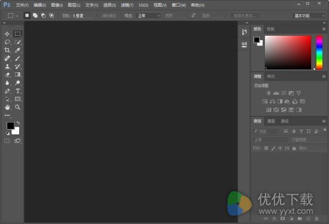Image resolution: width=329 pixels, height=224 pixels.
Task: Enable Intersect with Selection mode
Action: click(x=51, y=16)
